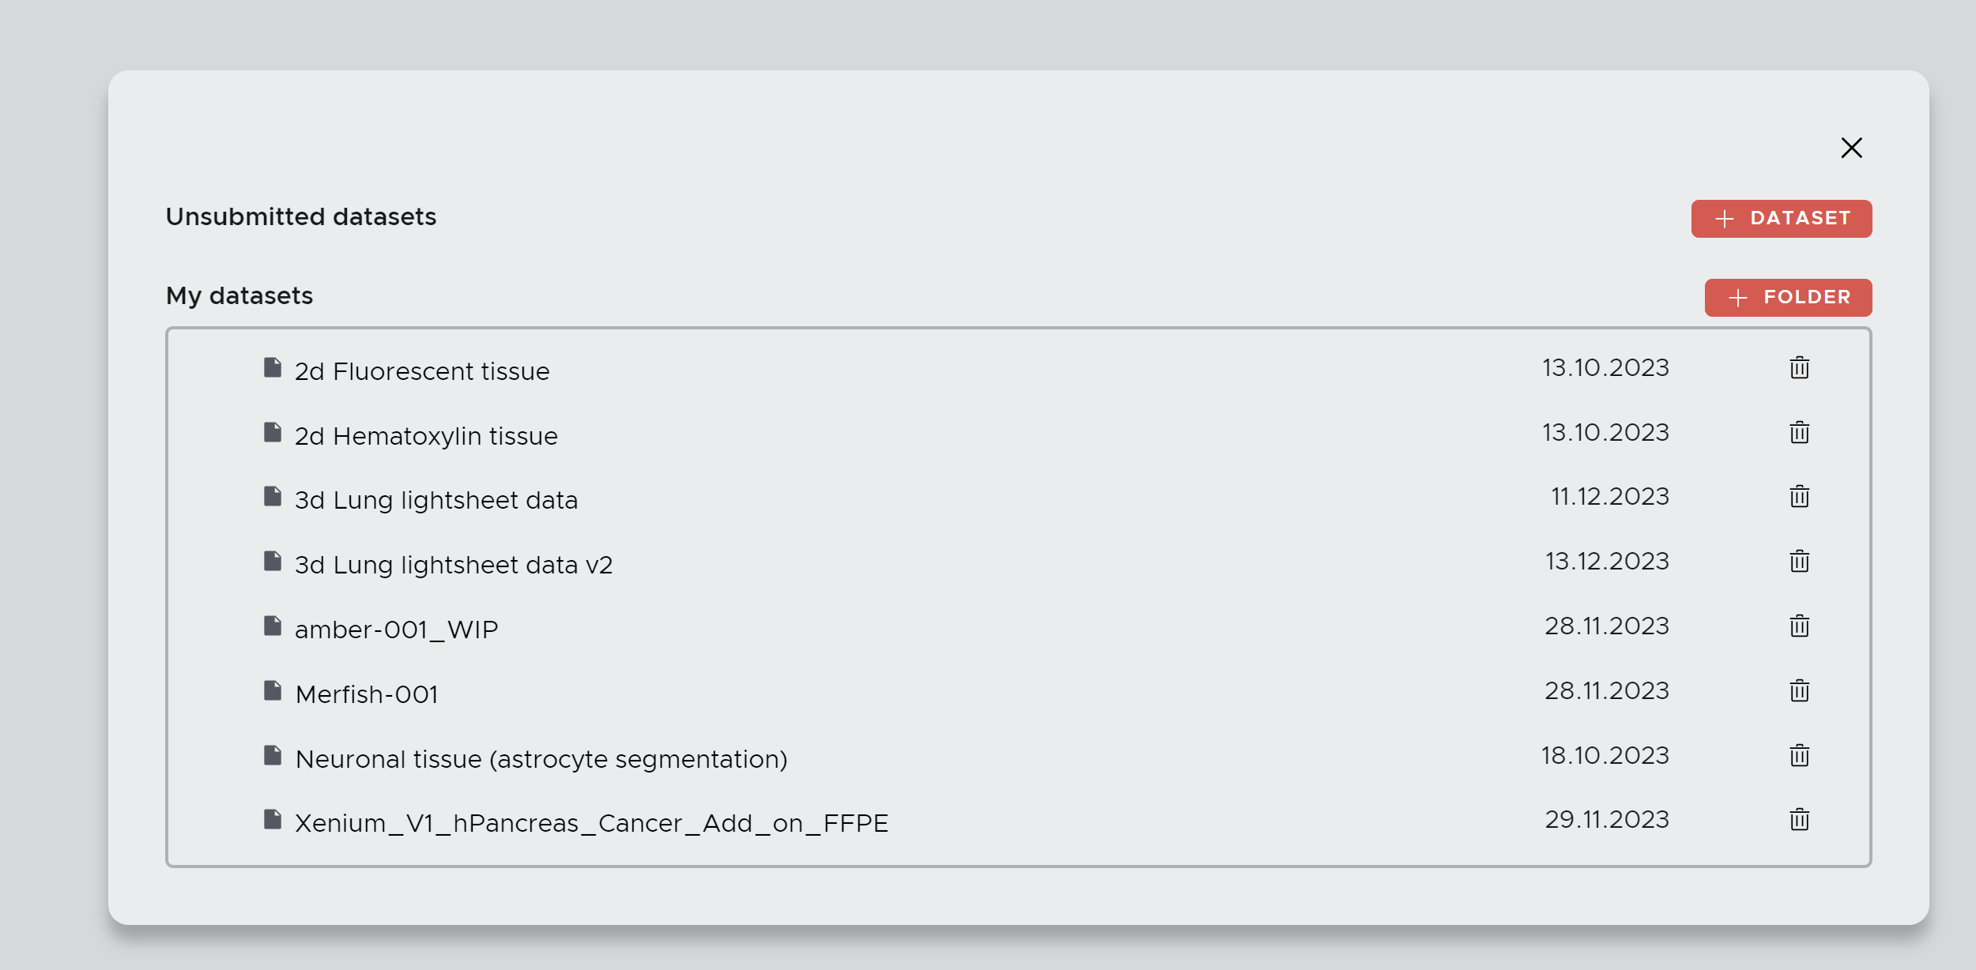Close the datasets dialog
This screenshot has width=1976, height=970.
coord(1851,148)
